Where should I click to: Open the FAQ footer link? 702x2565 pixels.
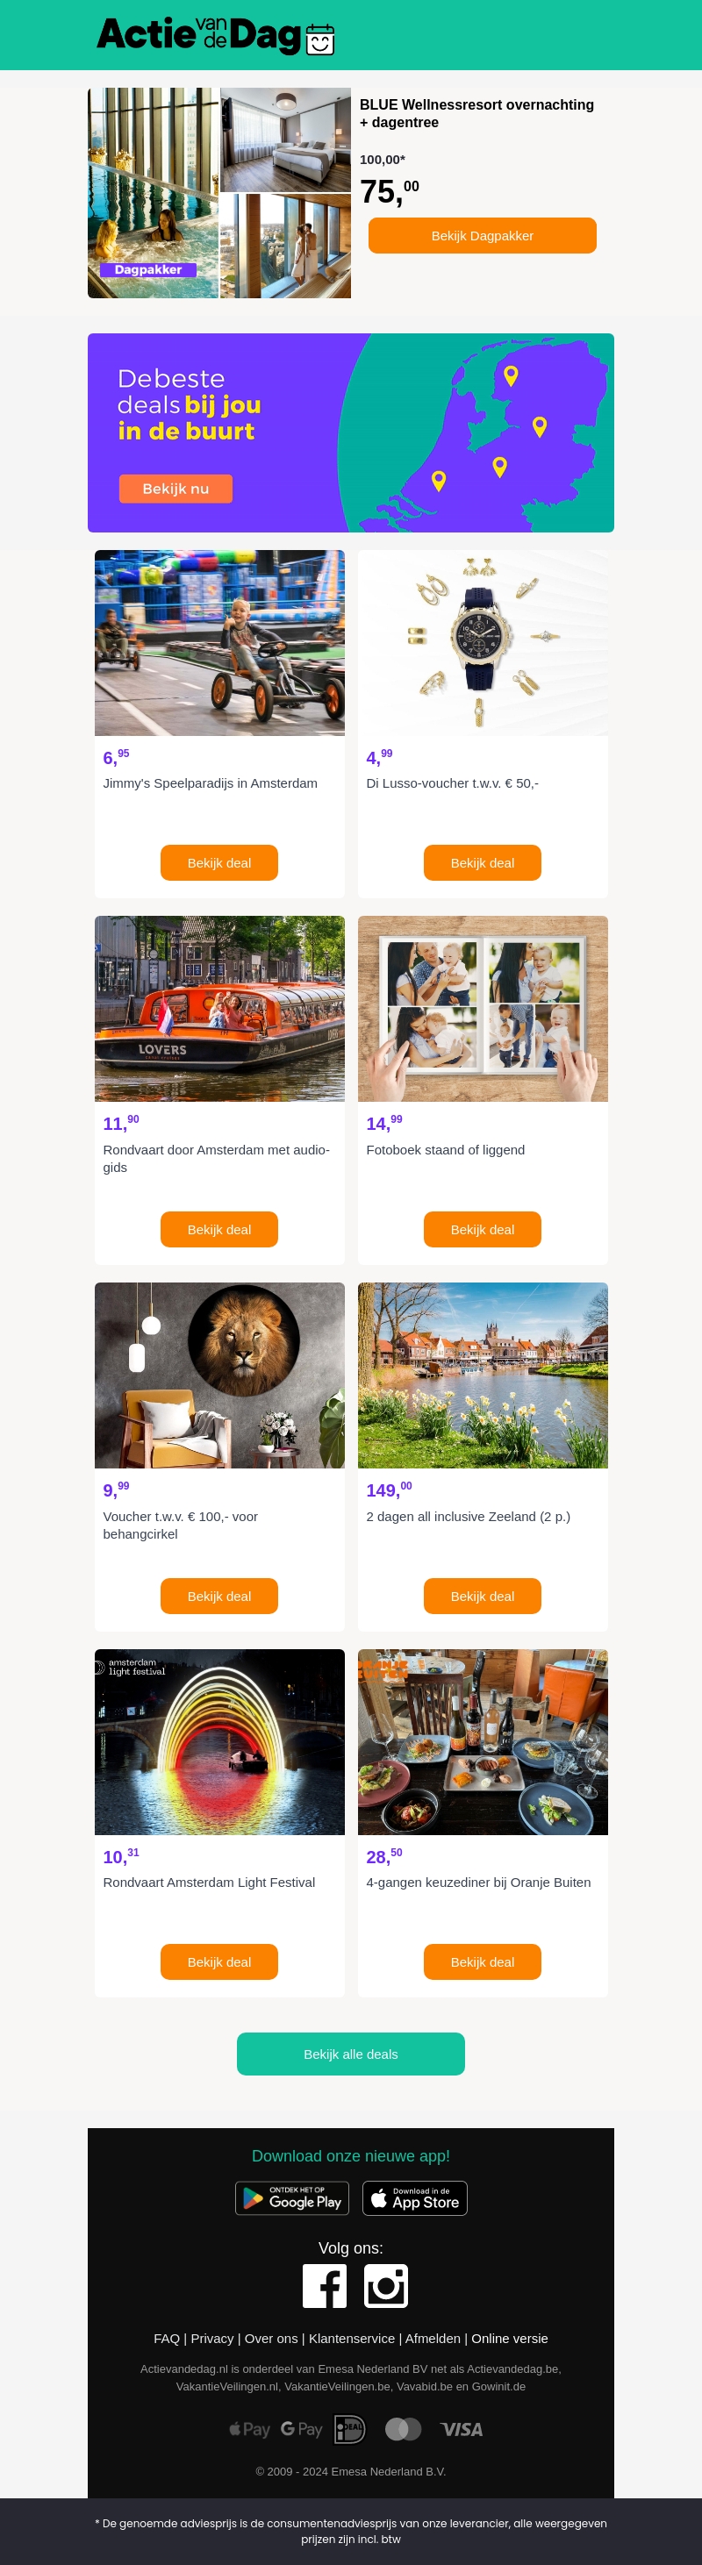pos(167,2338)
